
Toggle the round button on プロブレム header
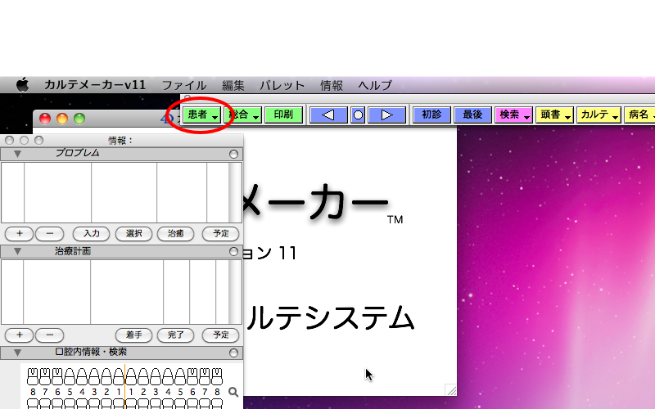233,154
